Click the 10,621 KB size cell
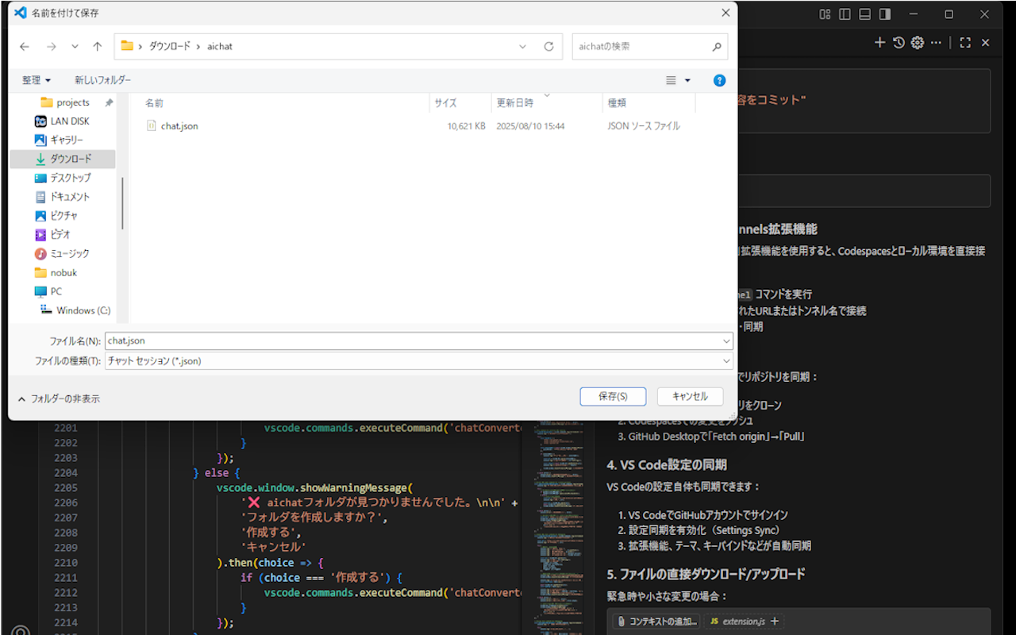 466,126
